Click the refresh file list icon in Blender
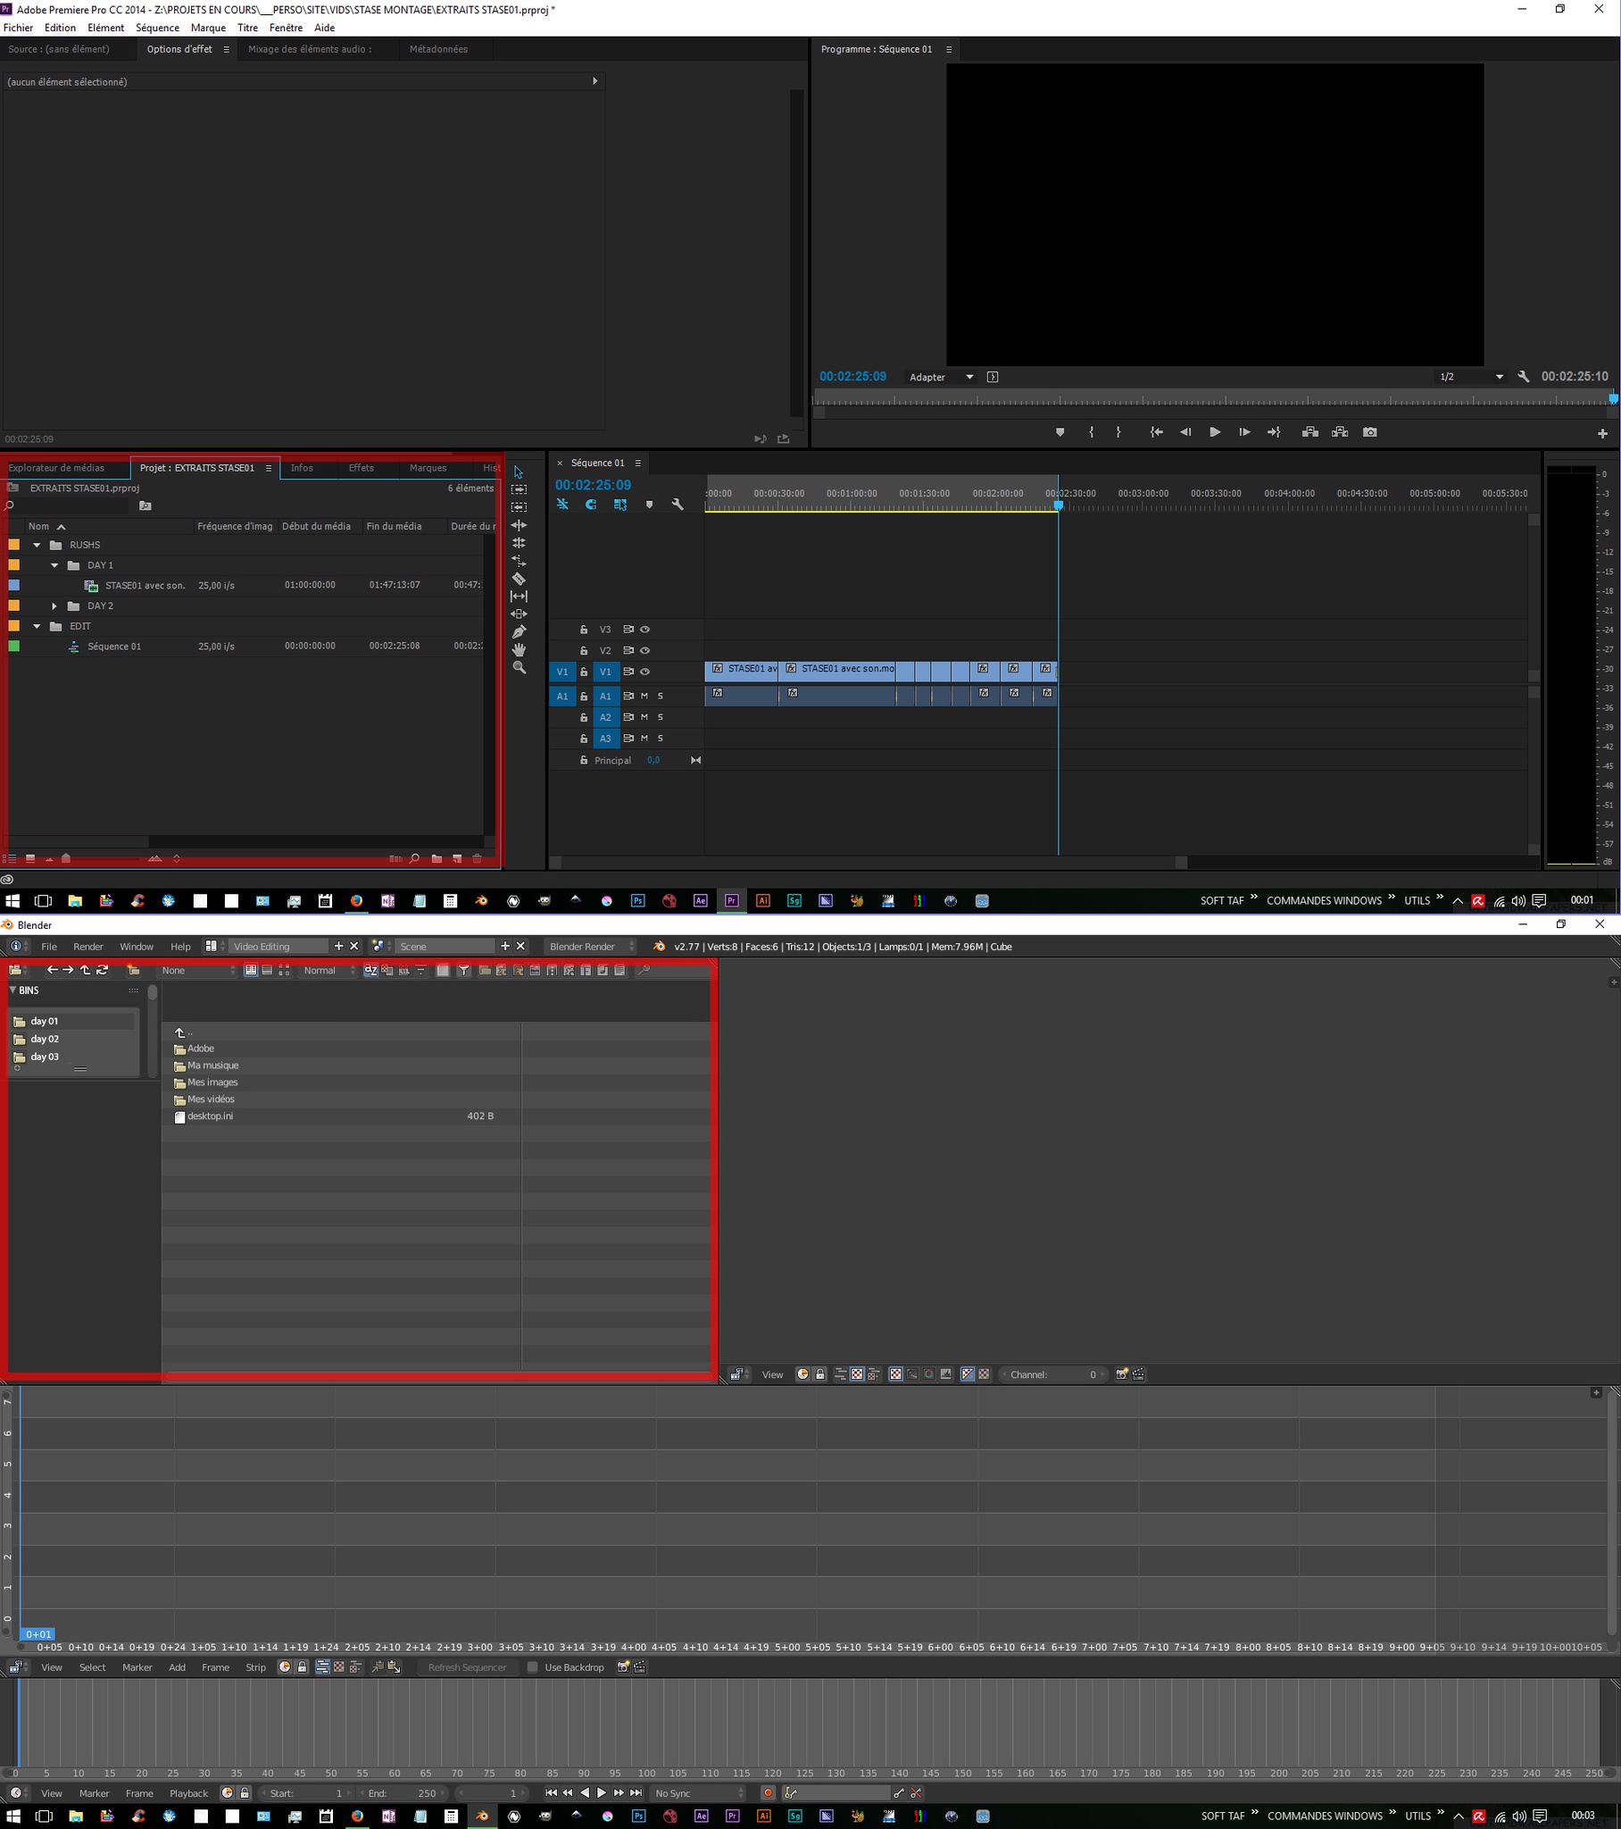 pyautogui.click(x=102, y=970)
